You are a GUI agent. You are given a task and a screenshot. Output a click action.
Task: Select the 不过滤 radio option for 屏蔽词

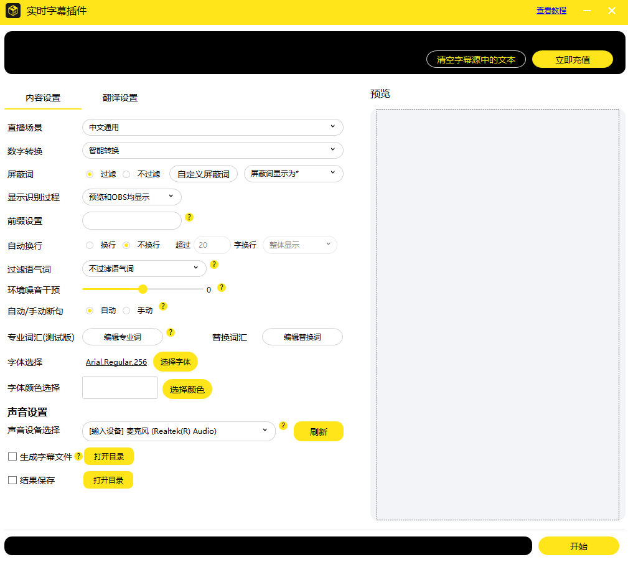point(127,174)
